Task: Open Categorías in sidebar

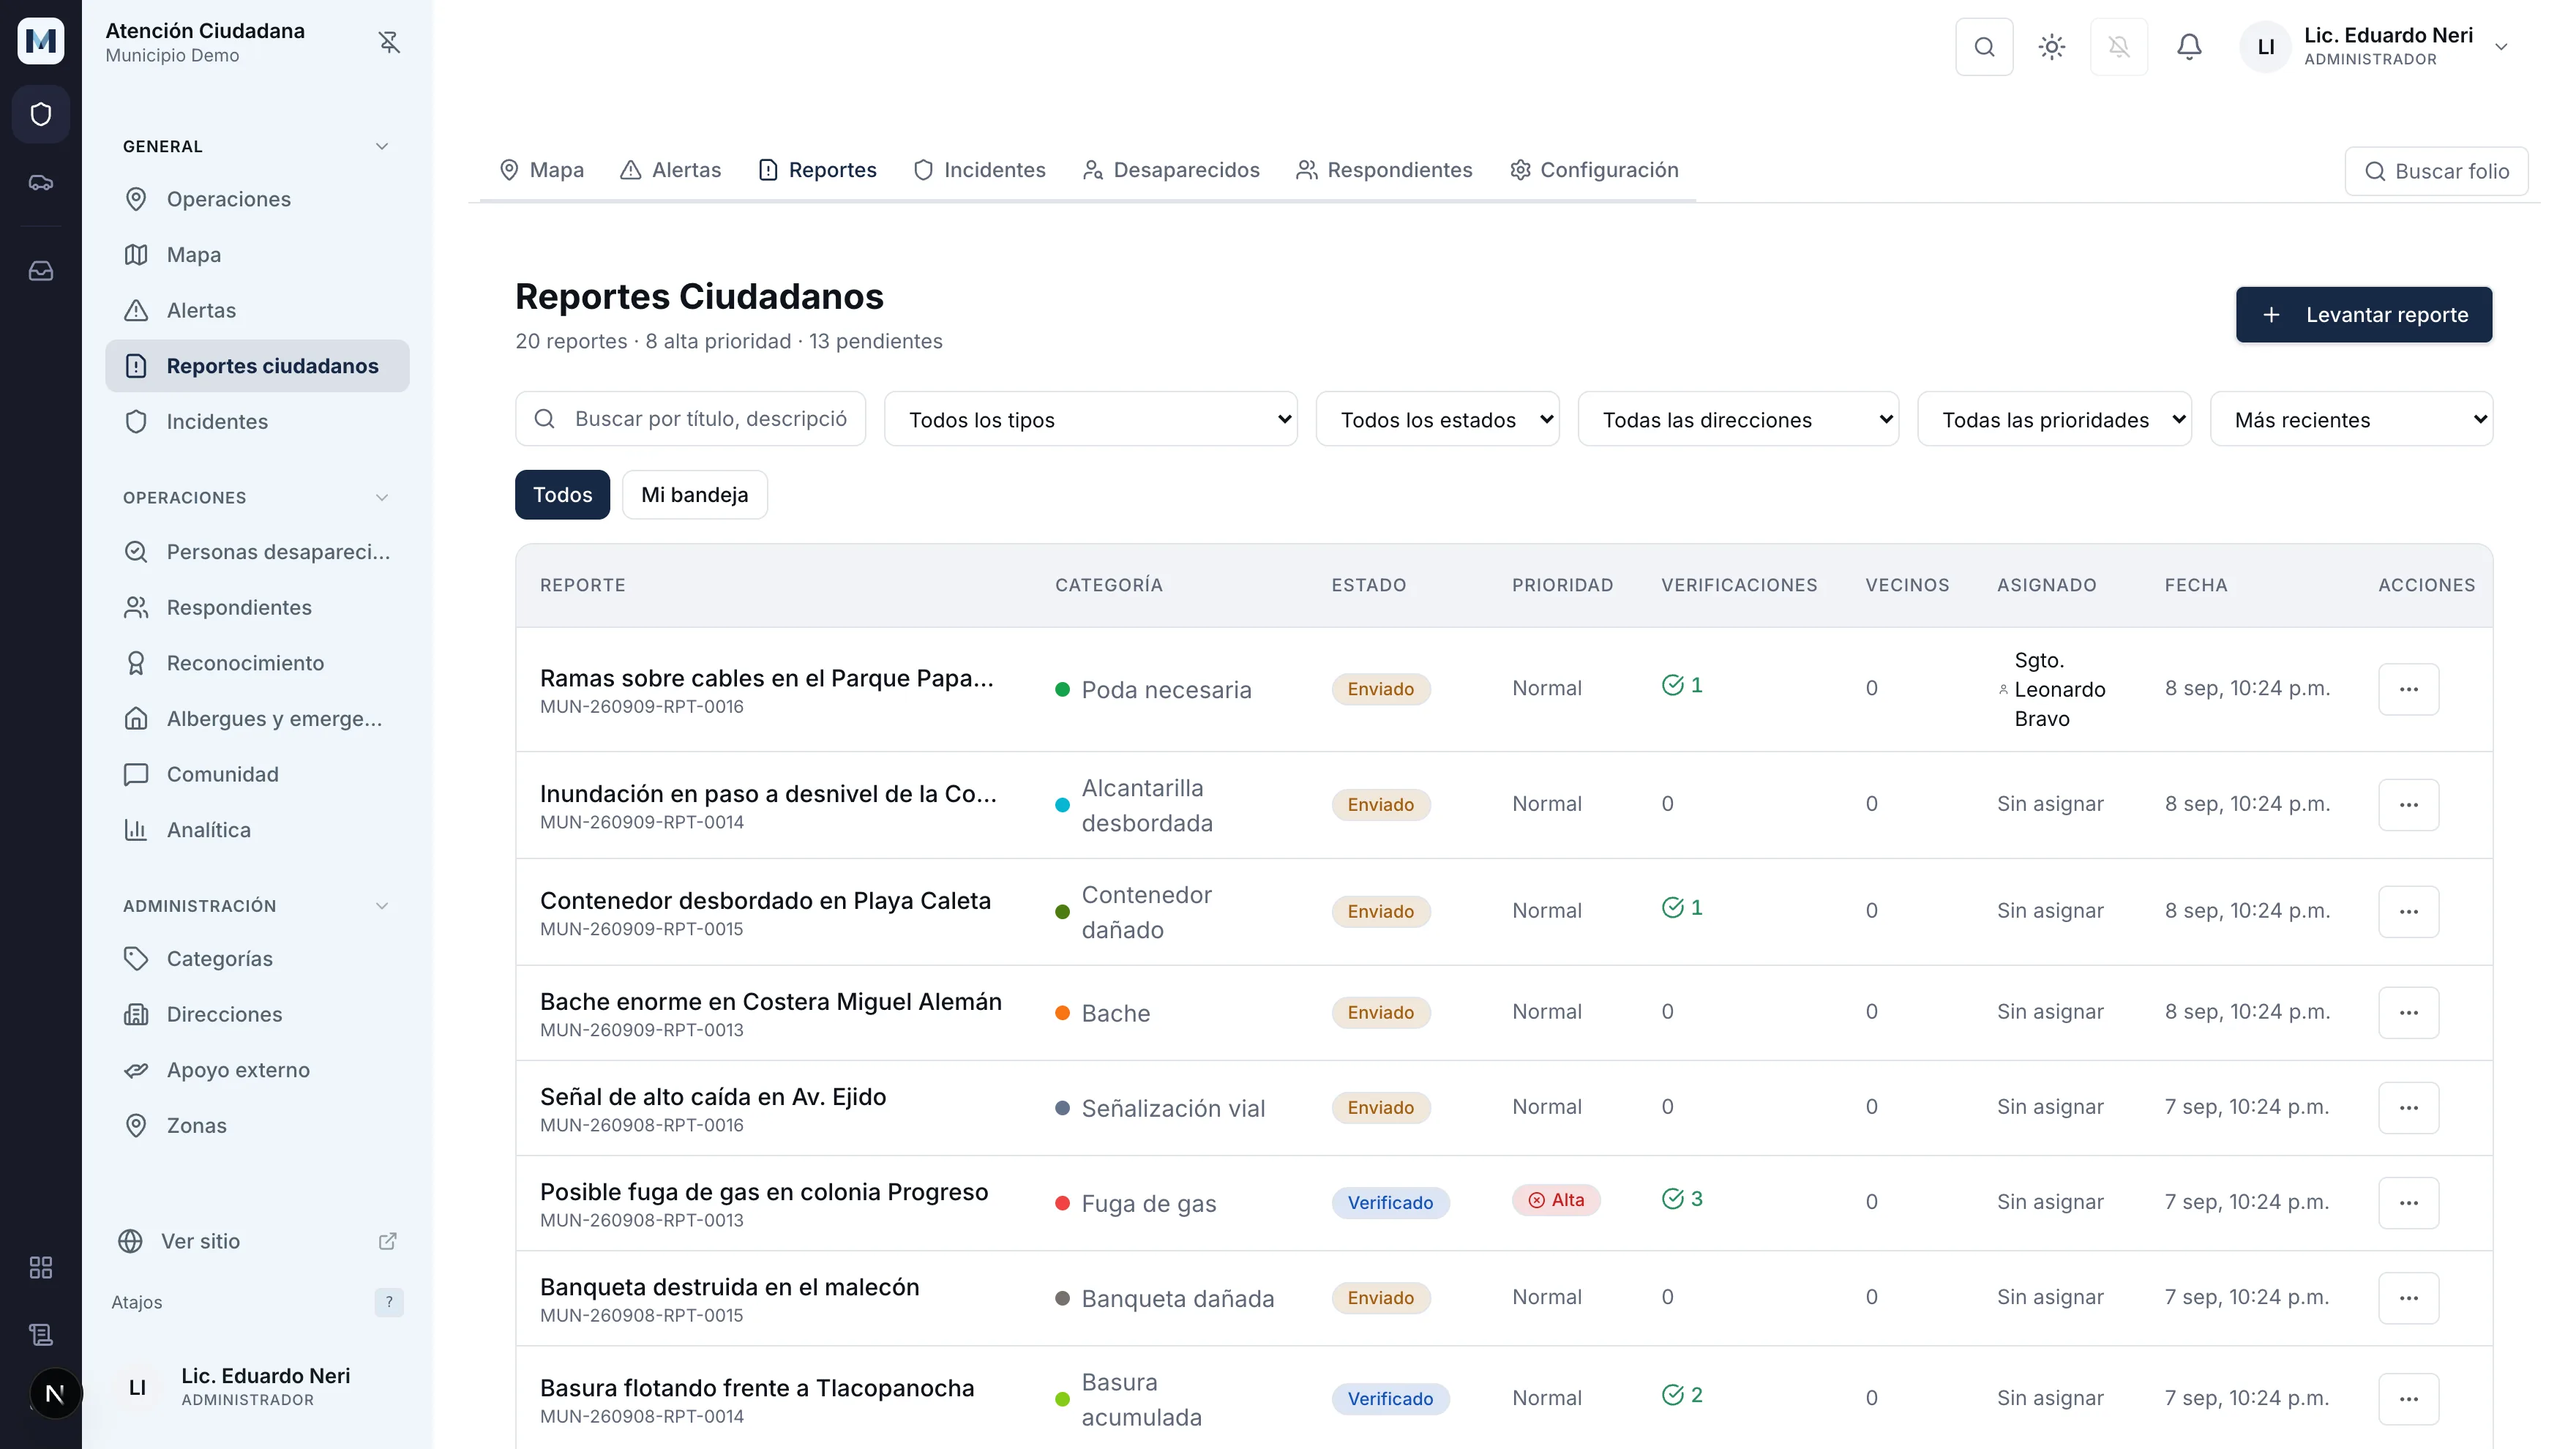Action: pos(257,958)
